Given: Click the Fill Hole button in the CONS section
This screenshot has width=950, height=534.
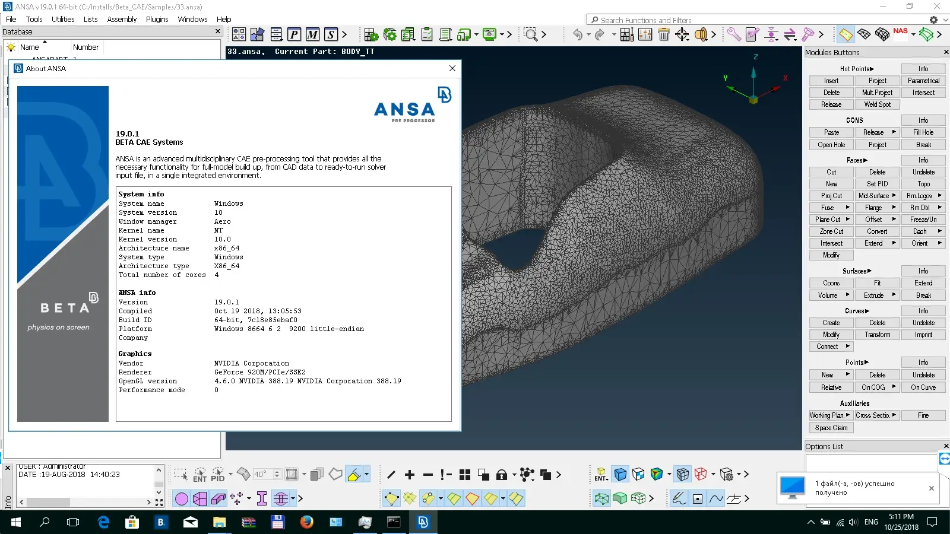Looking at the screenshot, I should pos(923,132).
